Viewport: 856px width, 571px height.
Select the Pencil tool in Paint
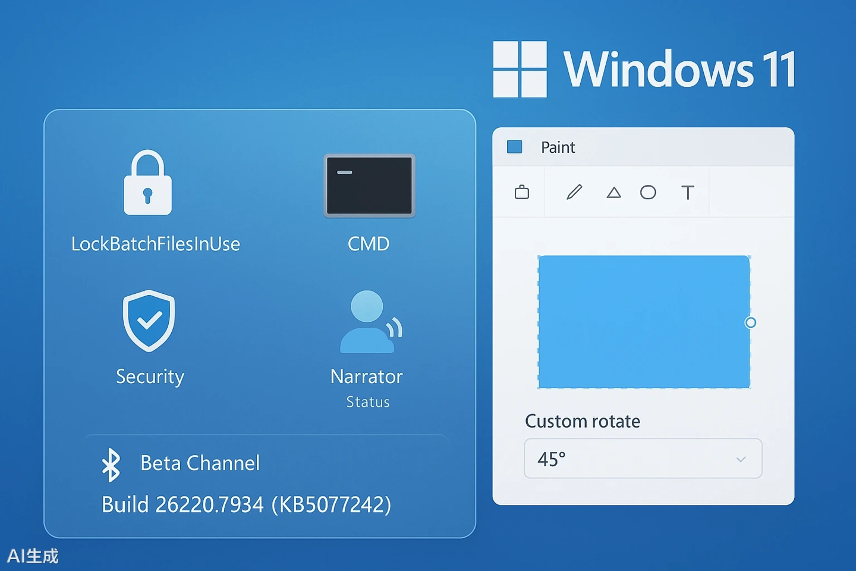point(573,192)
